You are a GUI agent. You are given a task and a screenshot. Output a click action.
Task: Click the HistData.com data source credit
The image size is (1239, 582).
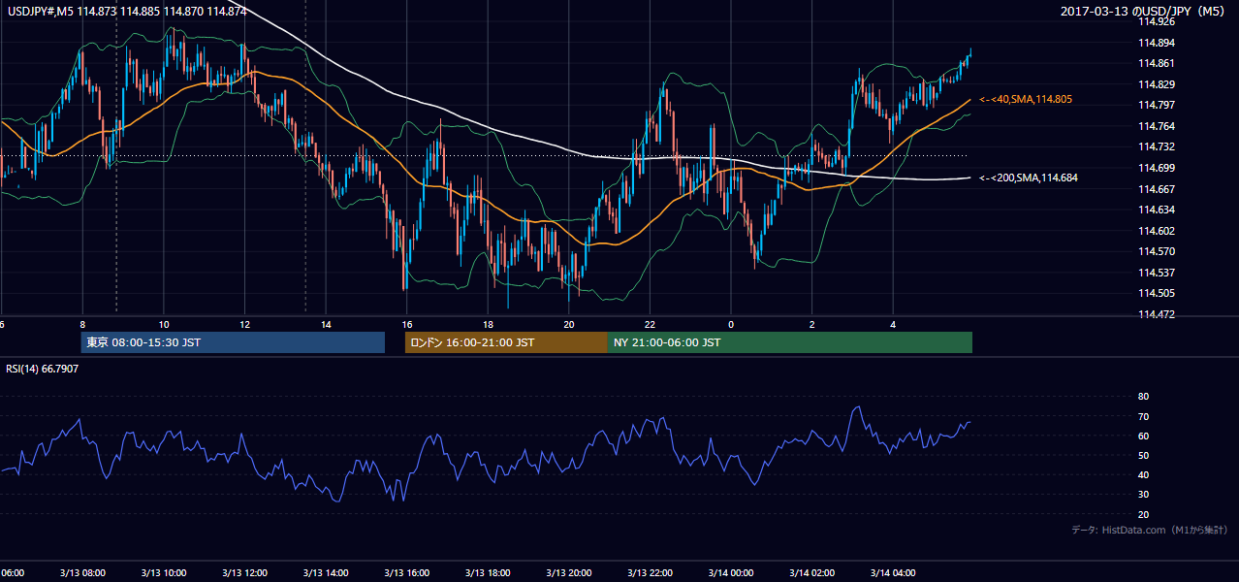pos(1149,530)
